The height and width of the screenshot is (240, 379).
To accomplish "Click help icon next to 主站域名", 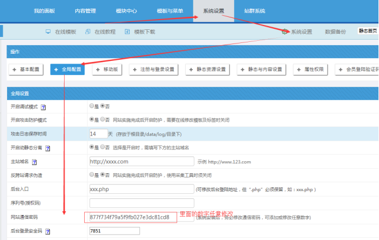I will pos(34,162).
